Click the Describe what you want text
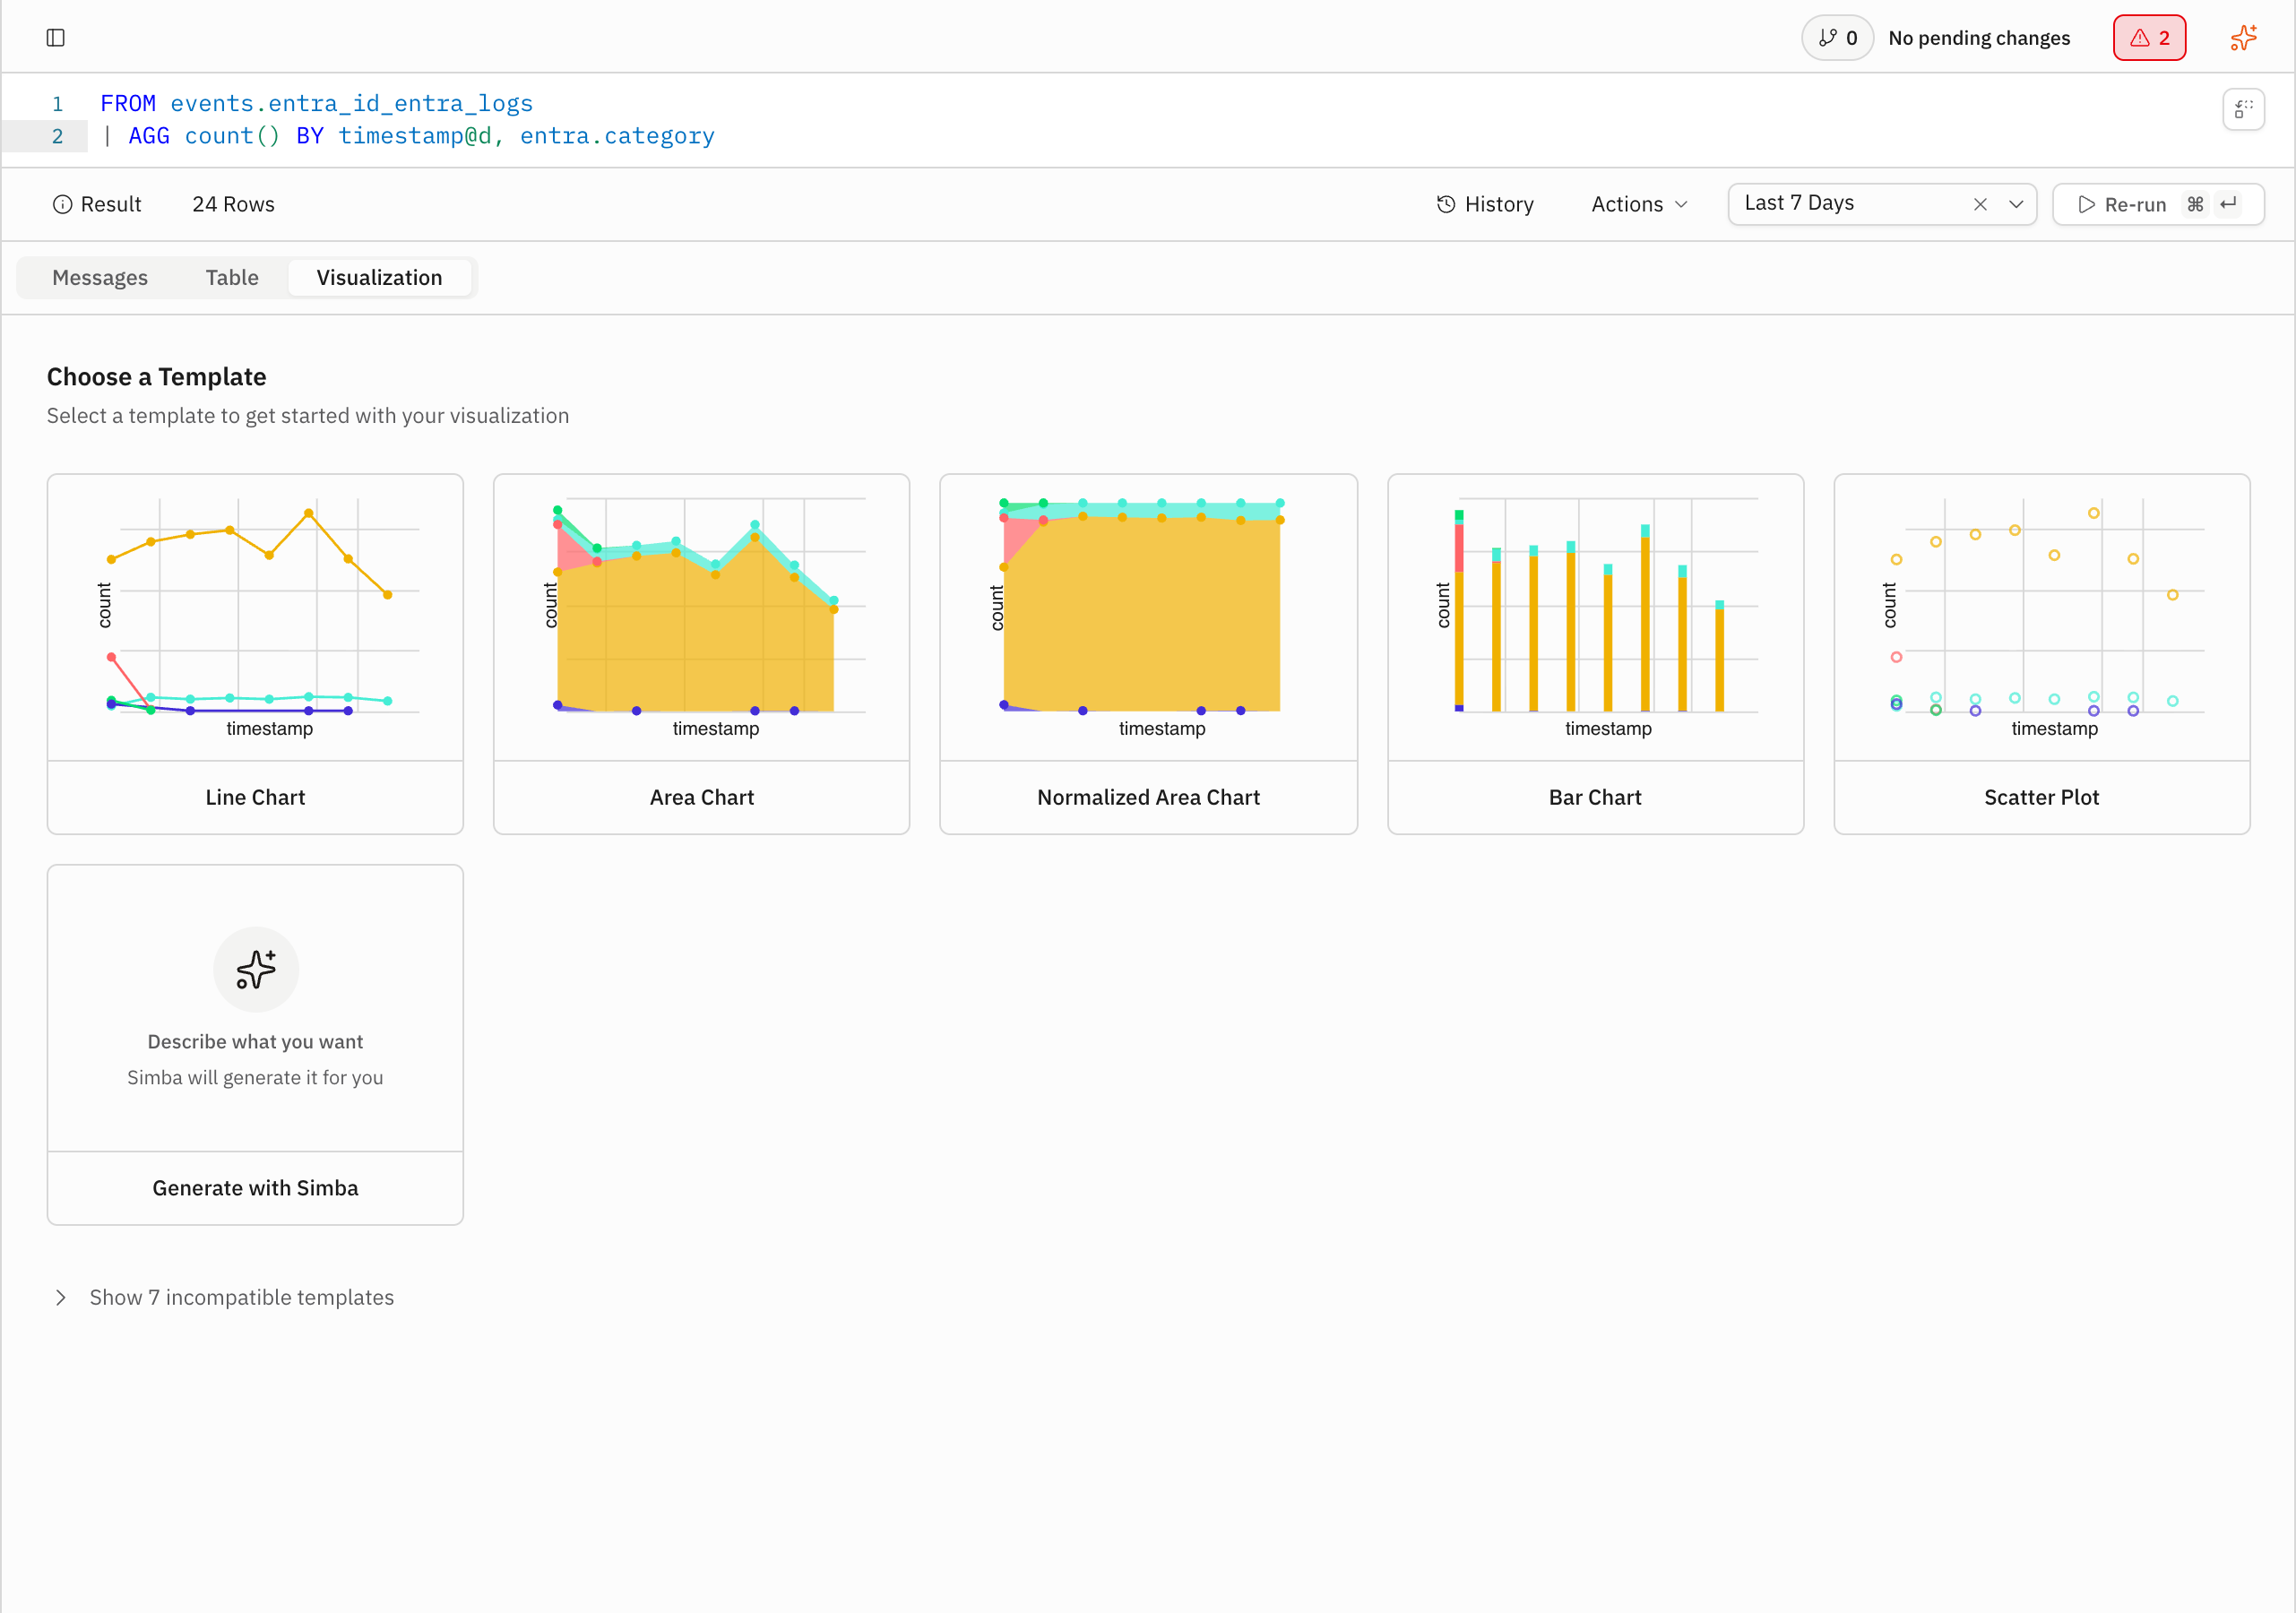Screen dimensions: 2296x1613 tap(255, 1041)
